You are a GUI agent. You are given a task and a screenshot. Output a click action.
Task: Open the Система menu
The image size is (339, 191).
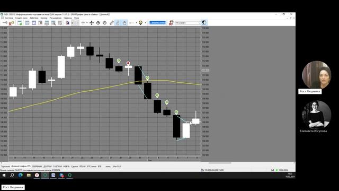coord(9,18)
